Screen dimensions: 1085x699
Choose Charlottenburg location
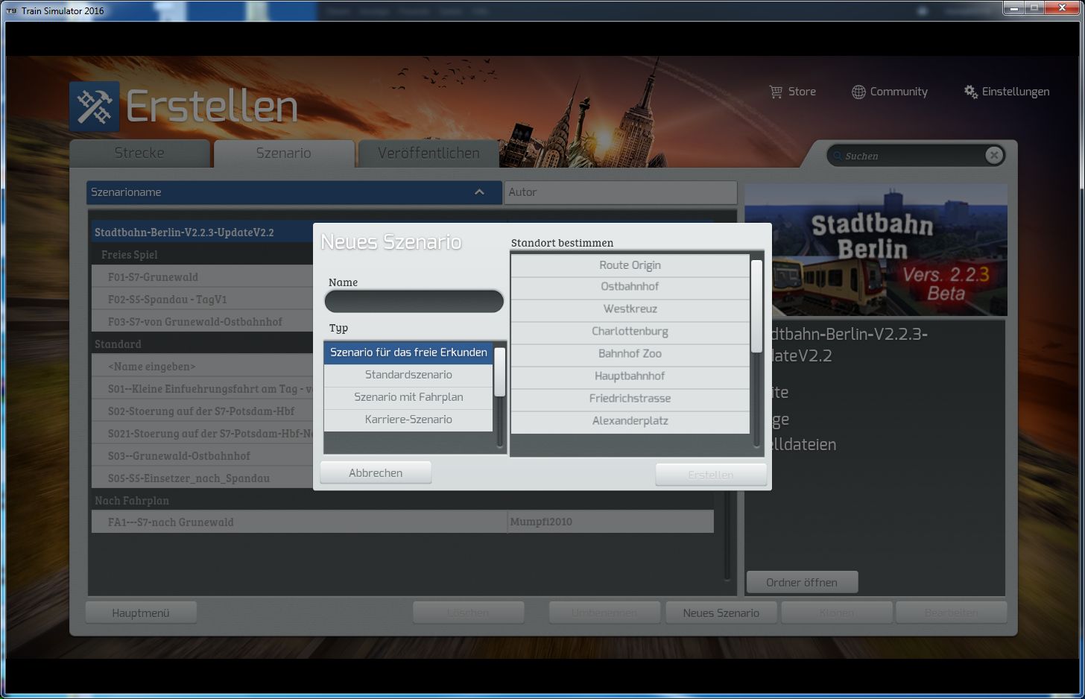coord(630,332)
